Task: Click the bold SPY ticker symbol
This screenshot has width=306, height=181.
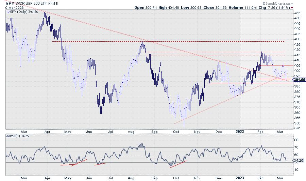Action: [x=11, y=3]
